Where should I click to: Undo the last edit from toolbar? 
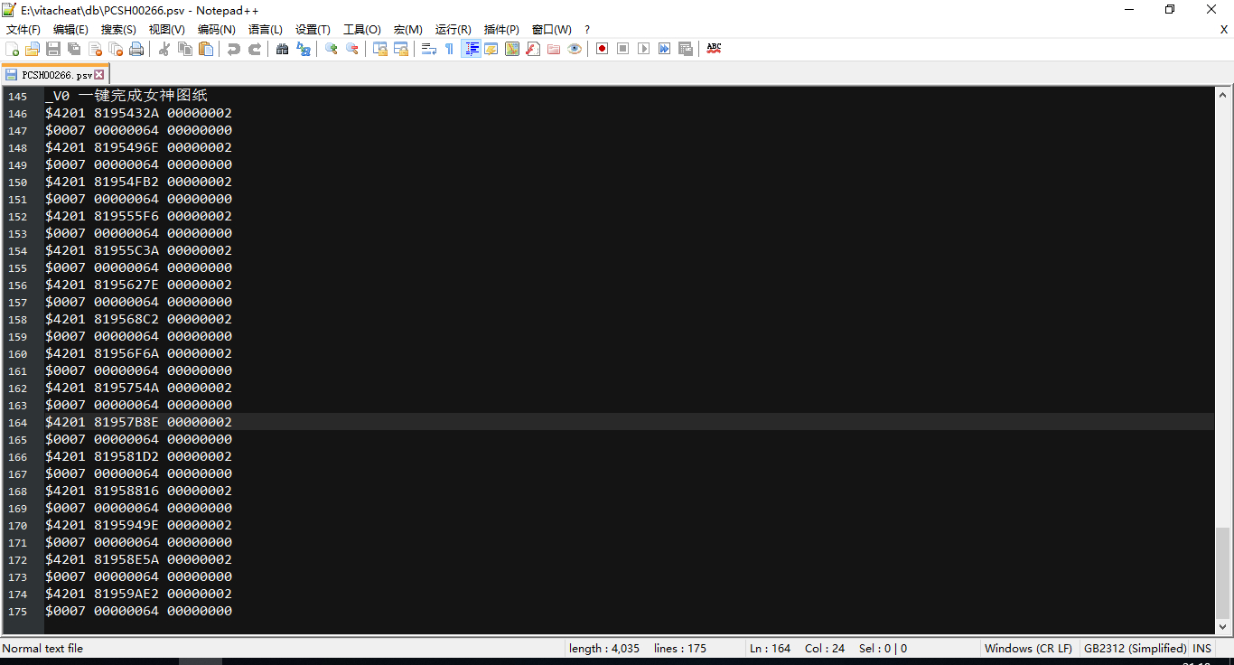click(234, 49)
